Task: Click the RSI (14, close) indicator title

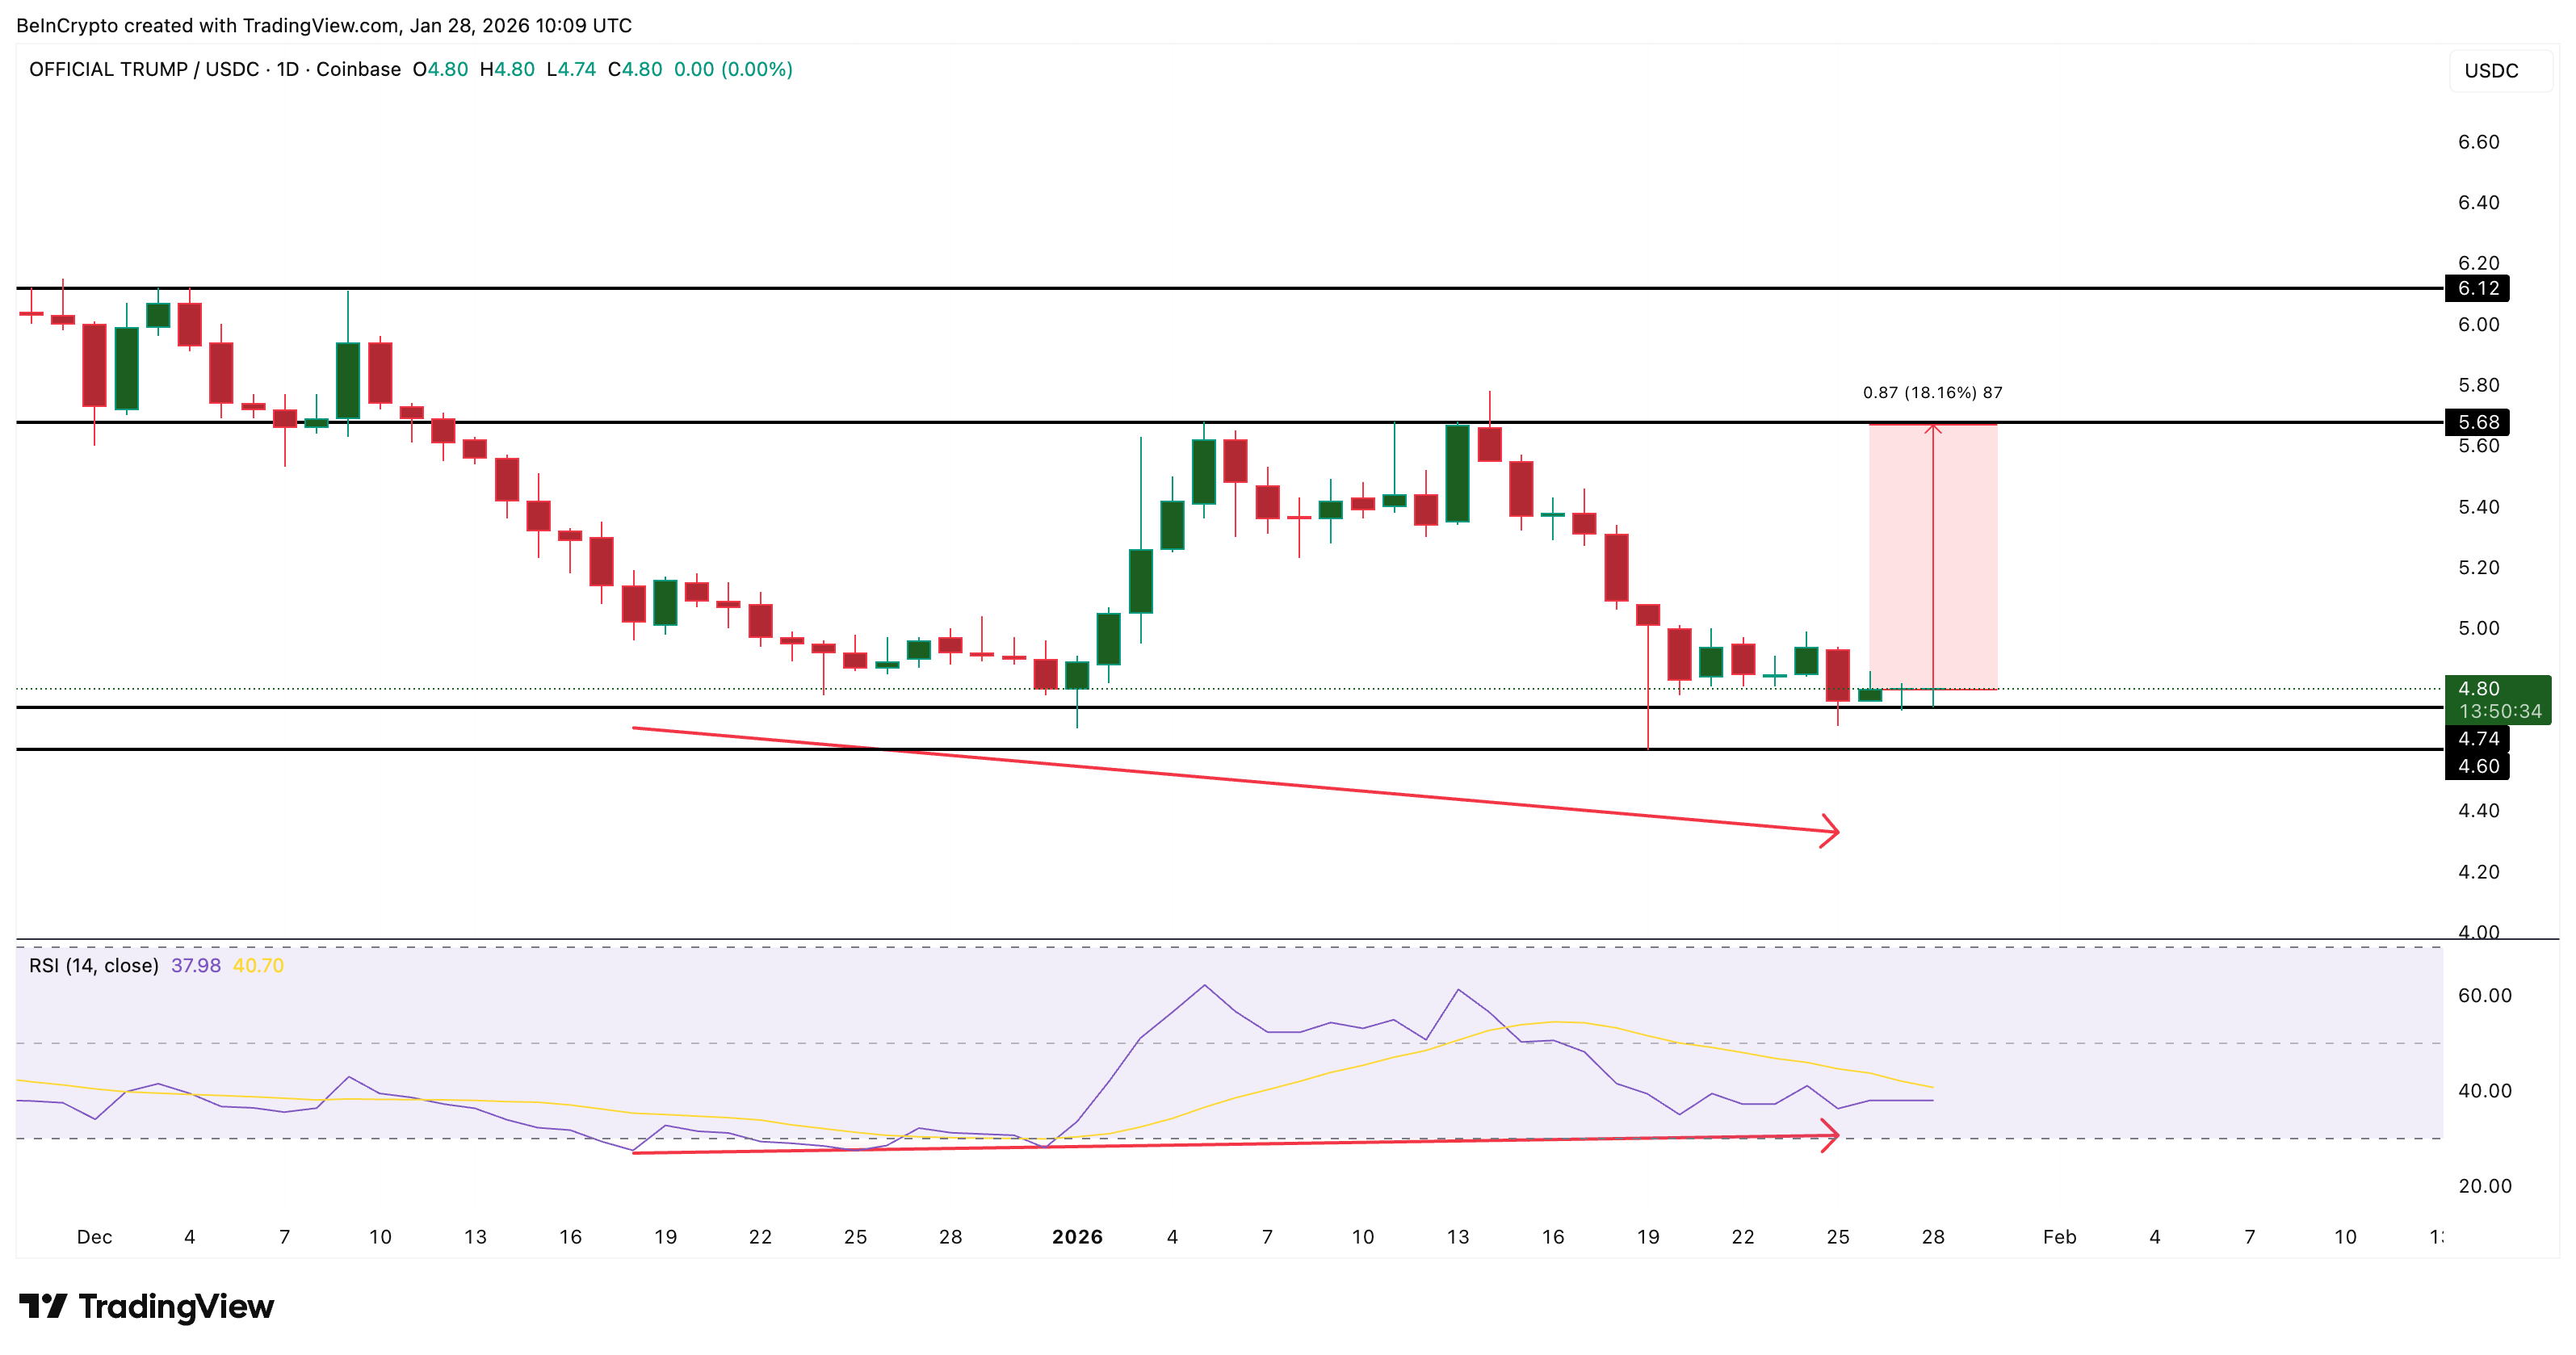Action: 94,966
